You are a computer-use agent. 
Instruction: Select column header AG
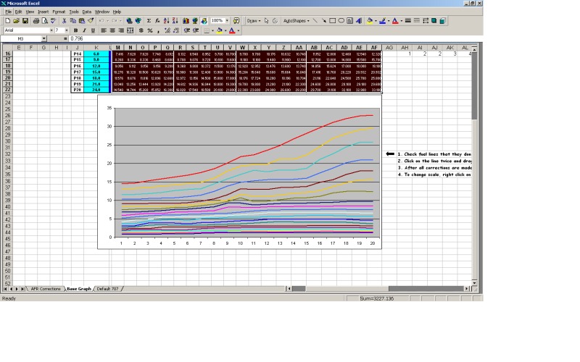(x=389, y=47)
